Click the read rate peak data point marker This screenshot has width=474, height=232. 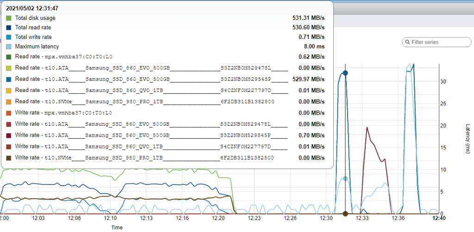pos(345,73)
